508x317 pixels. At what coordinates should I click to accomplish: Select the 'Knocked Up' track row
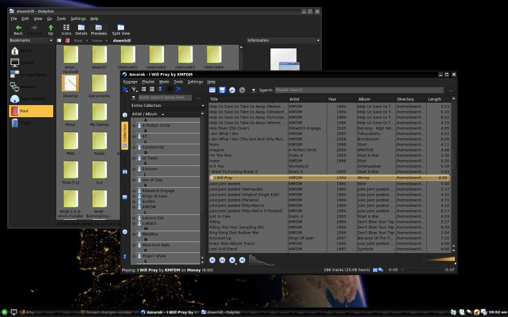(x=329, y=238)
